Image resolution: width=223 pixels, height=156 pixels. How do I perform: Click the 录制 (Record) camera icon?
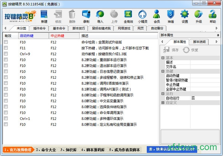coord(86,16)
